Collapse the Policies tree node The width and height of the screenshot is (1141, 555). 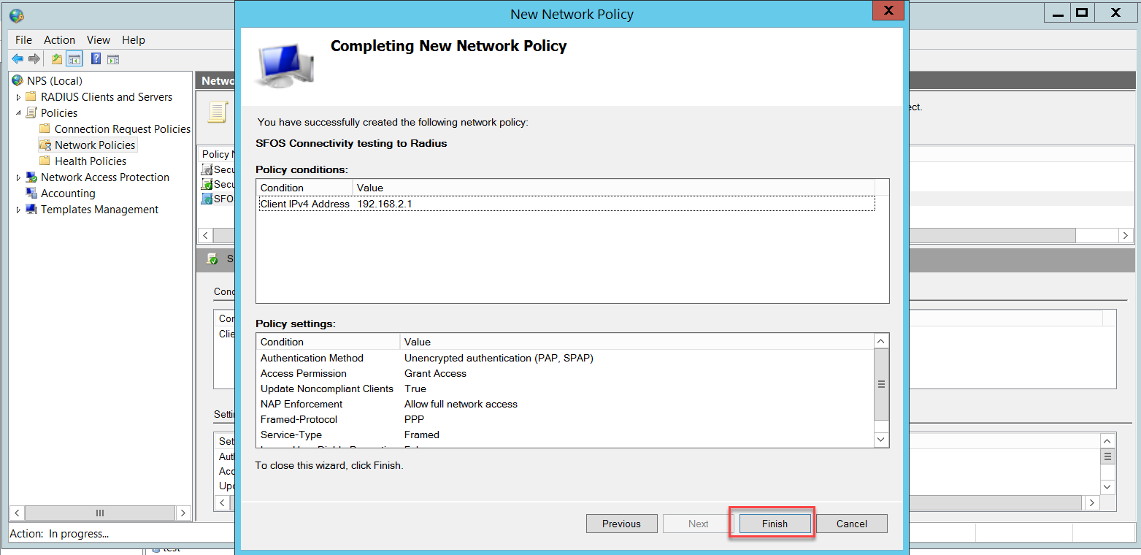tap(18, 113)
